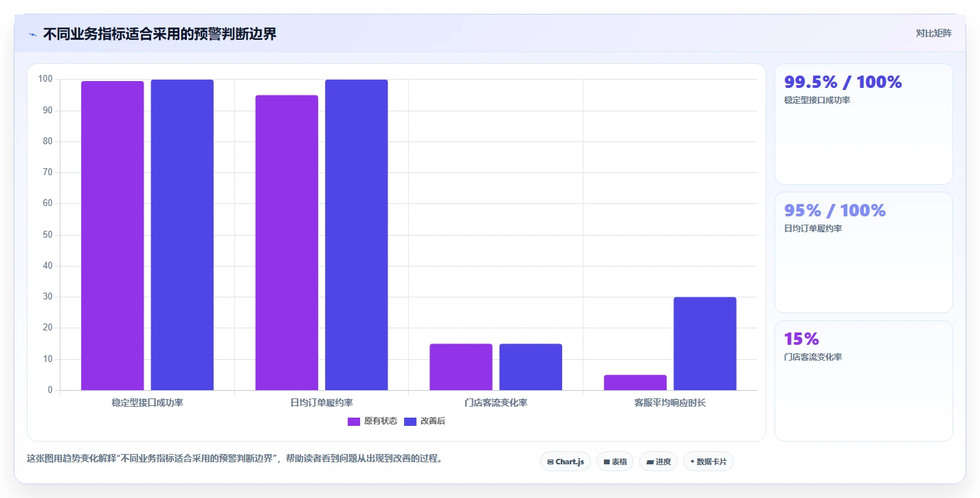
Task: Click the blue bar for 稳定型接口成功率
Action: 182,235
